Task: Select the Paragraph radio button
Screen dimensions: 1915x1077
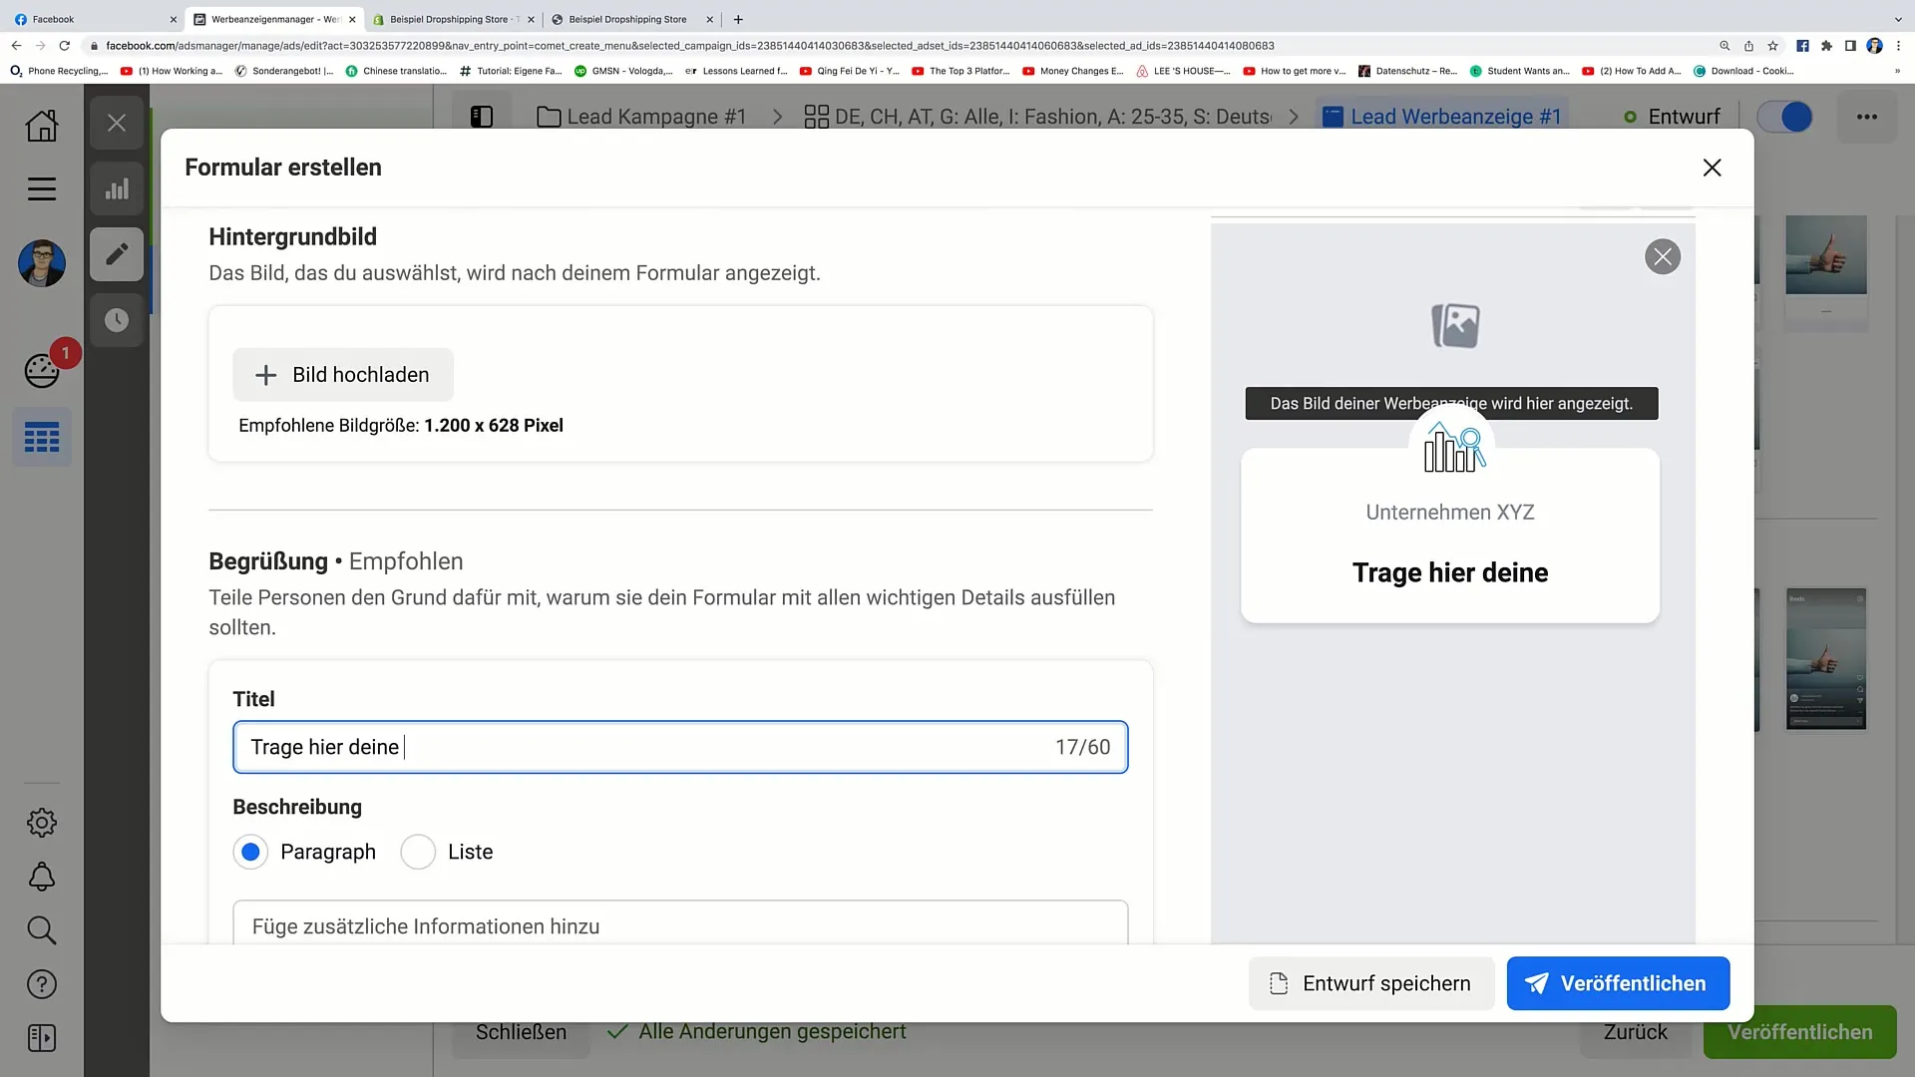Action: [250, 852]
